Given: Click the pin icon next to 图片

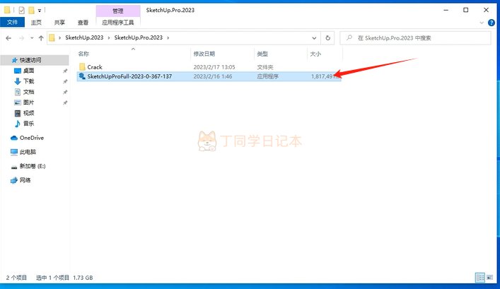Looking at the screenshot, I should click(x=65, y=102).
